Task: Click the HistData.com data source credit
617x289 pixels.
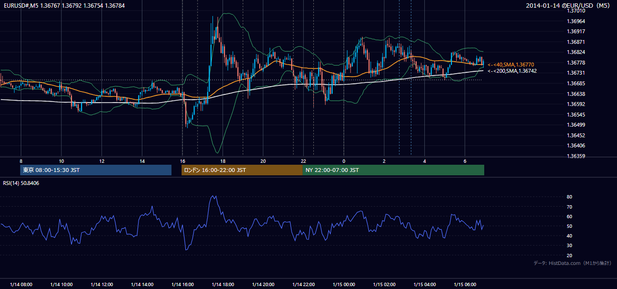Action: pyautogui.click(x=573, y=263)
